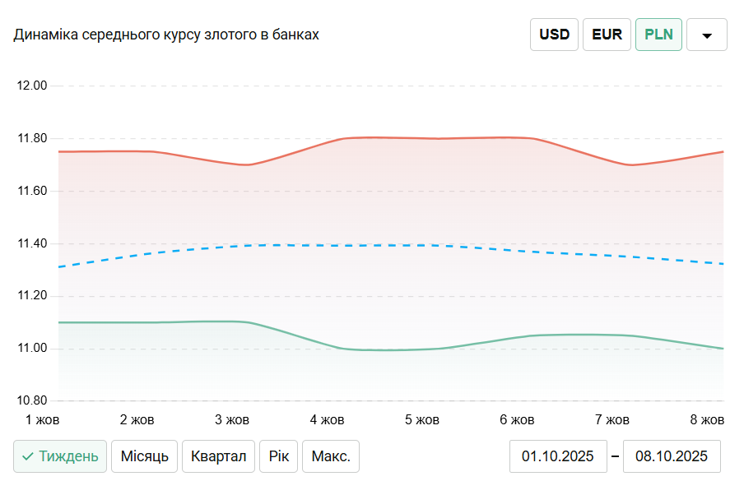
Task: Click the chart title text
Action: click(x=166, y=35)
